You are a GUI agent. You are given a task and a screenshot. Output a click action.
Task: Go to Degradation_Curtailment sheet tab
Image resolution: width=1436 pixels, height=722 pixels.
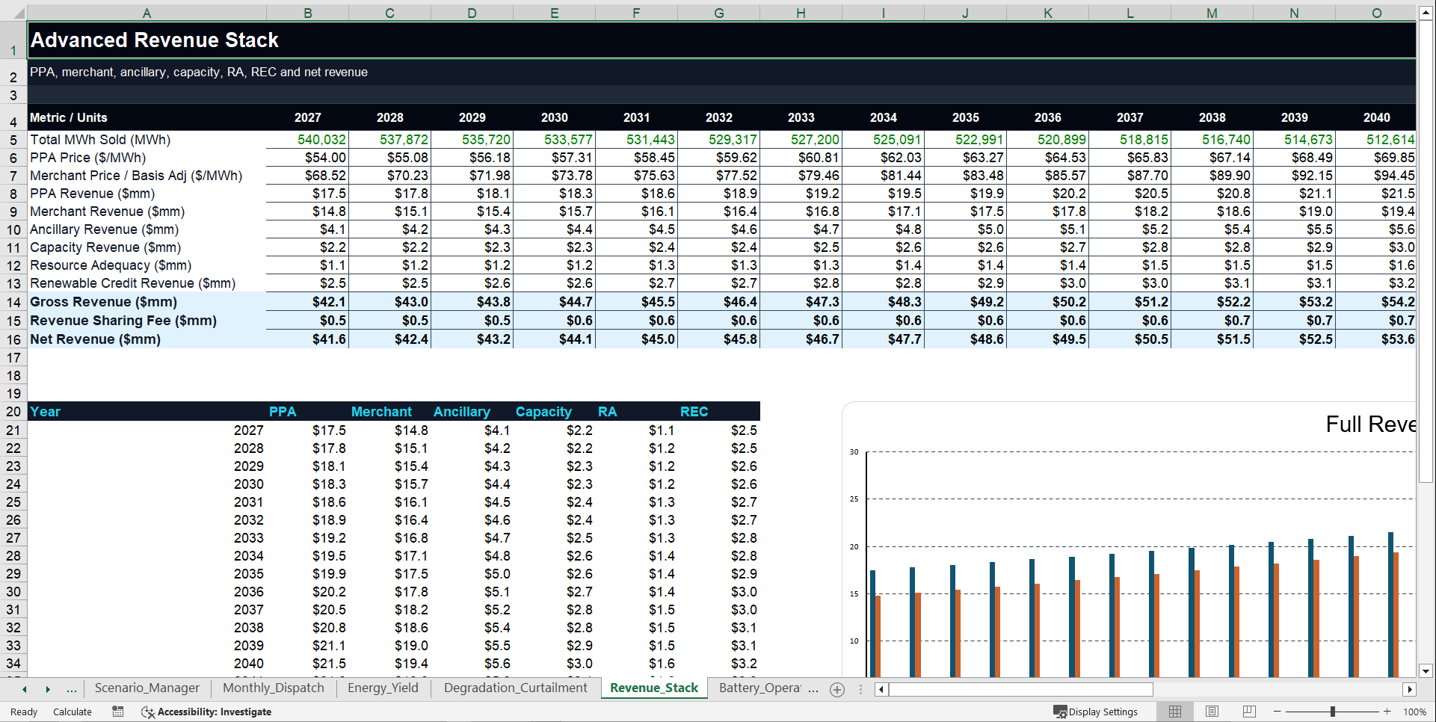coord(516,688)
